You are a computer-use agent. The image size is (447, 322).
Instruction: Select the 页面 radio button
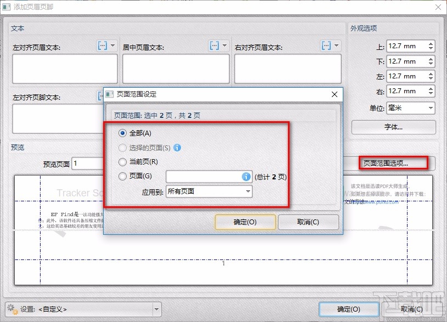122,176
